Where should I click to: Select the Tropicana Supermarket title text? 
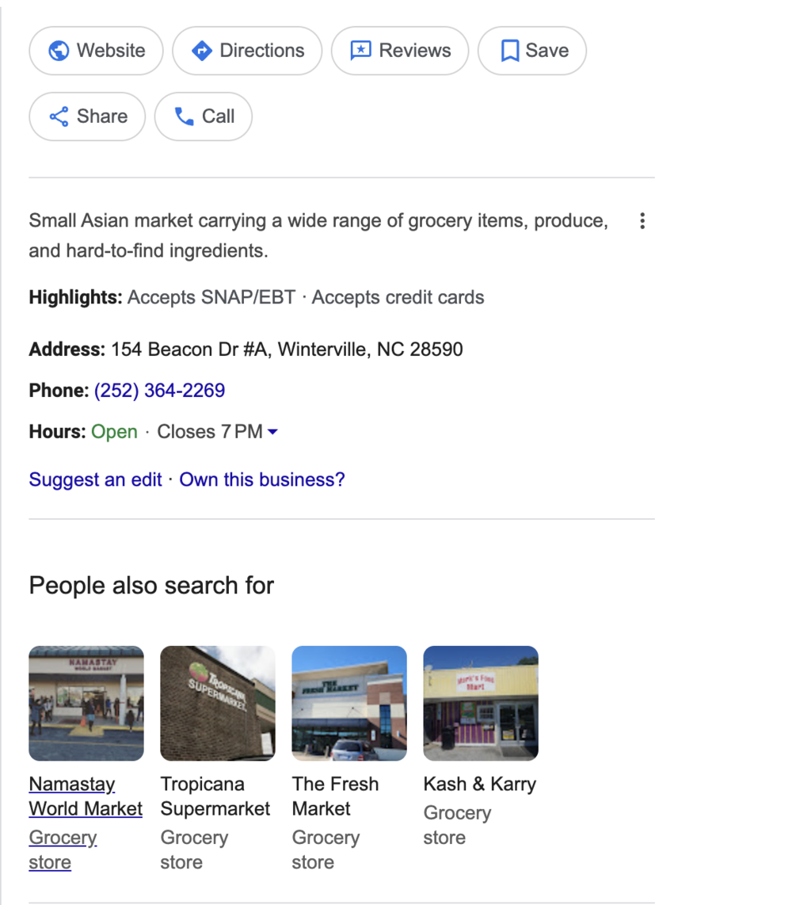215,796
